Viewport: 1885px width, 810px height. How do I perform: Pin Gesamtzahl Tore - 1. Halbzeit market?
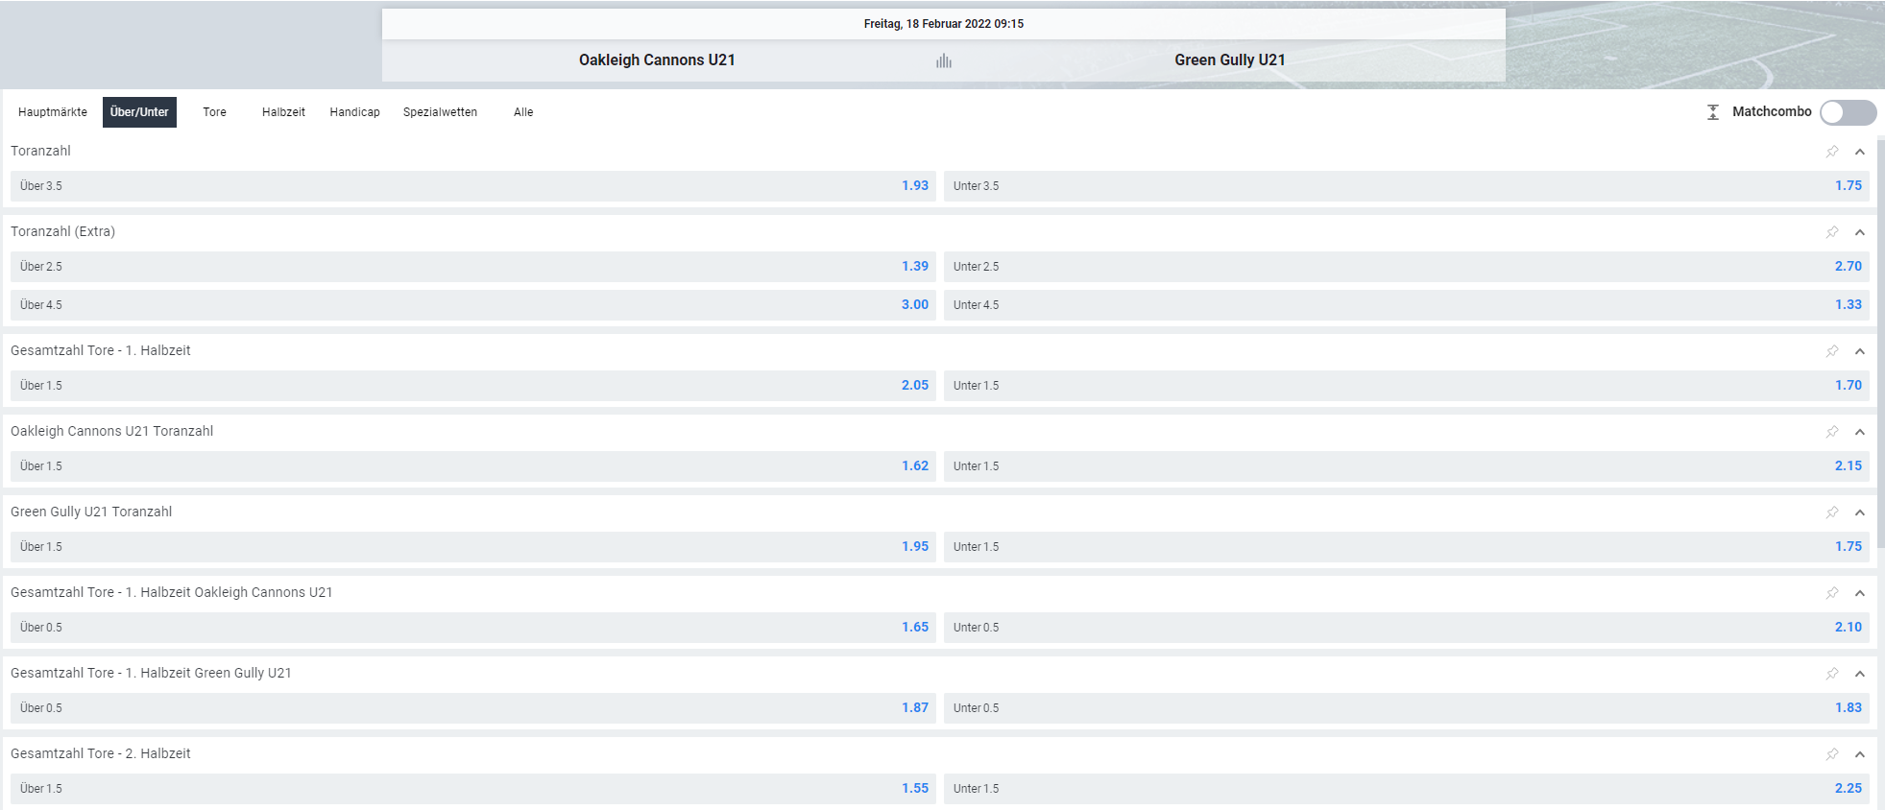(1832, 351)
